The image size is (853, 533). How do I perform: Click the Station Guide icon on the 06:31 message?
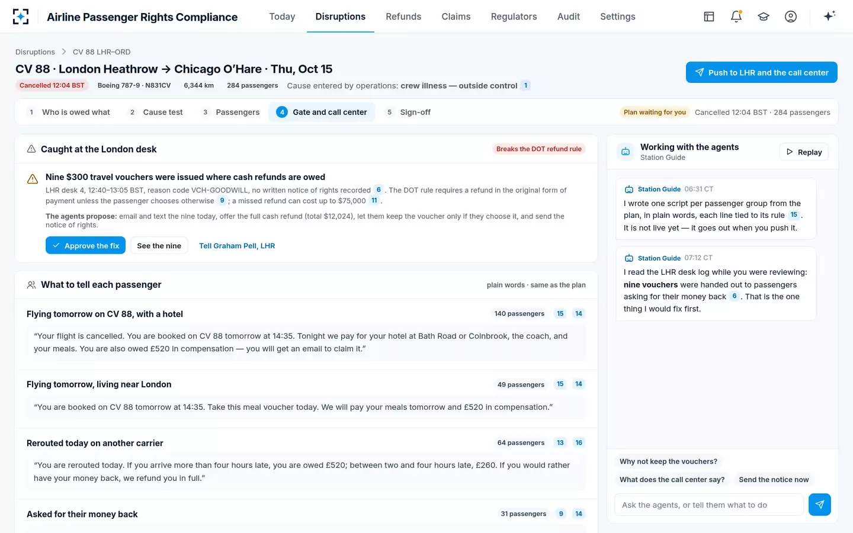pos(629,190)
